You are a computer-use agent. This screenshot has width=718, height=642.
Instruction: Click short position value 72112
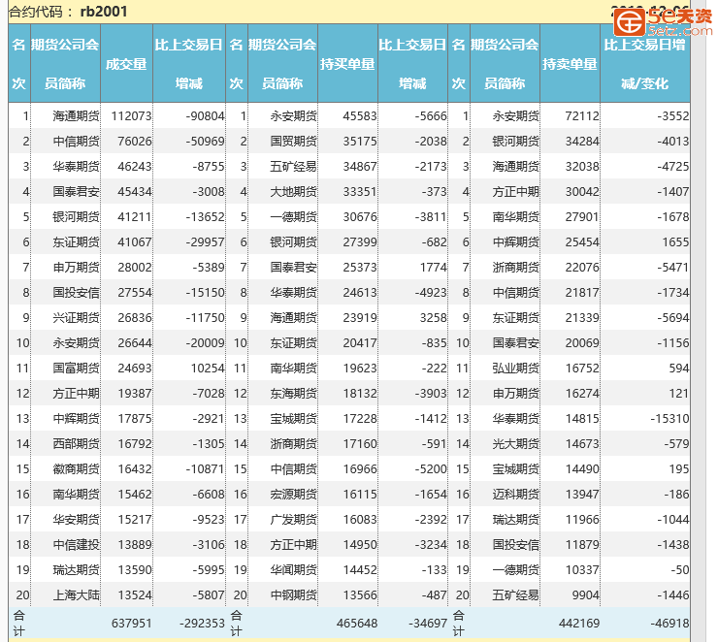582,116
